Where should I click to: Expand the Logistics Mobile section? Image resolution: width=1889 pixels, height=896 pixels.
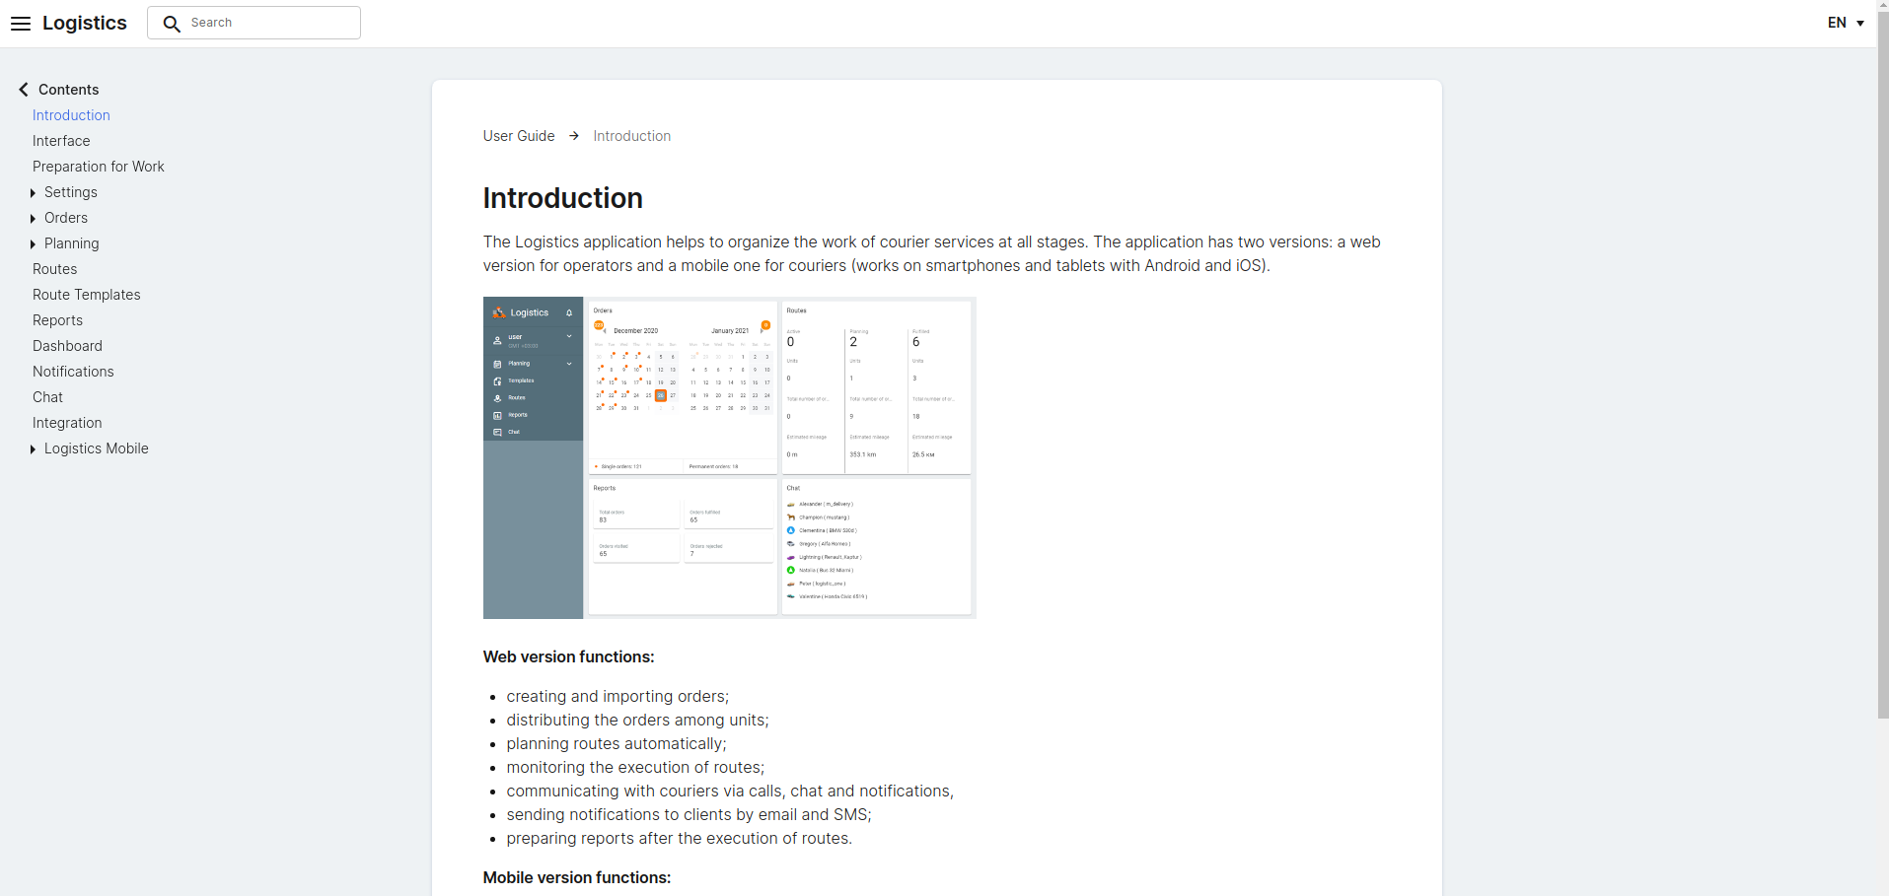point(34,449)
